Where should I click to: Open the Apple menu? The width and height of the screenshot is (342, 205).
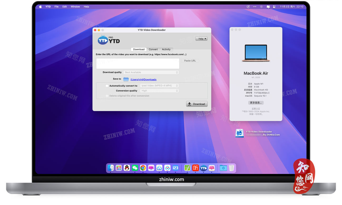tap(40, 7)
